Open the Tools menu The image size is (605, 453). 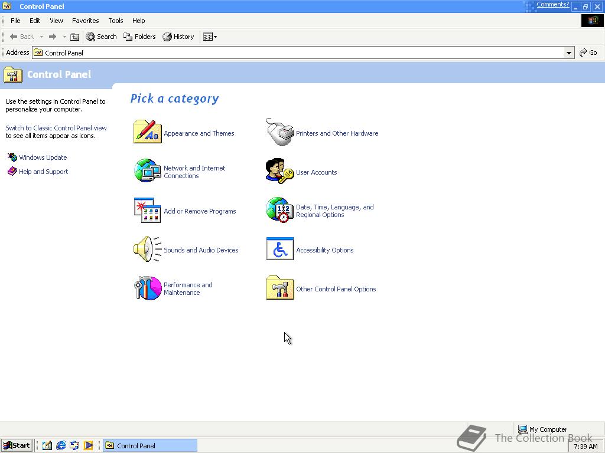tap(115, 21)
